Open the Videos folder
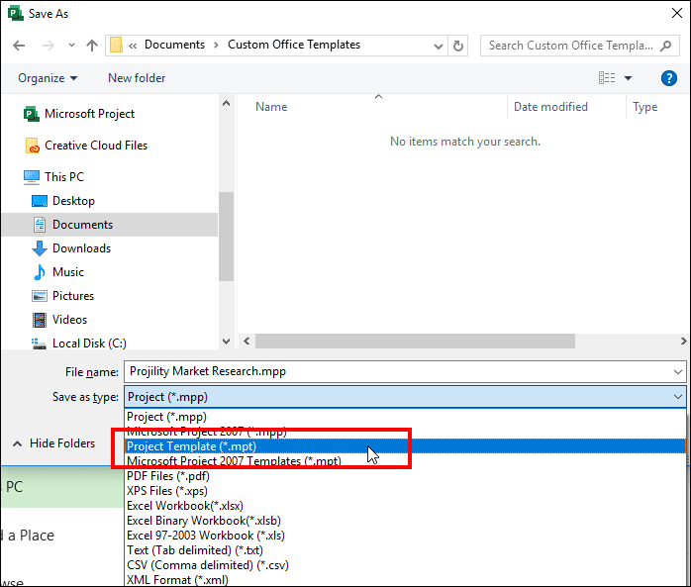The width and height of the screenshot is (691, 587). click(x=69, y=320)
